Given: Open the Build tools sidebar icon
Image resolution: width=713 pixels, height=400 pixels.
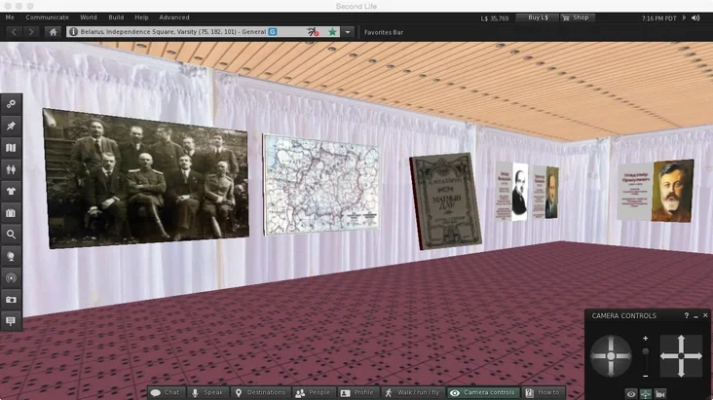Looking at the screenshot, I should (11, 104).
